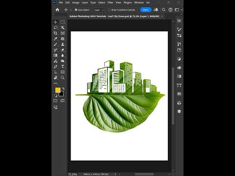
Task: Click the 73.33% zoom level field
Action: click(x=72, y=174)
